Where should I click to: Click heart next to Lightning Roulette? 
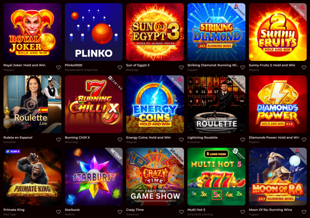(242, 140)
